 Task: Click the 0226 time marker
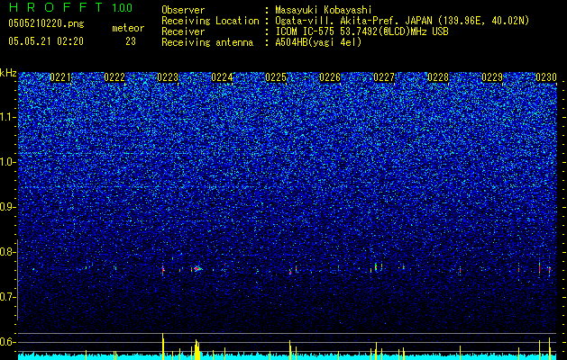click(x=330, y=77)
